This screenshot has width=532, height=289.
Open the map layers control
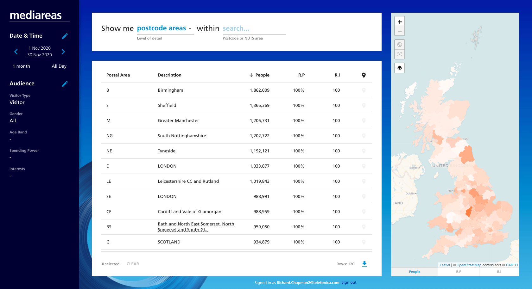pos(400,68)
